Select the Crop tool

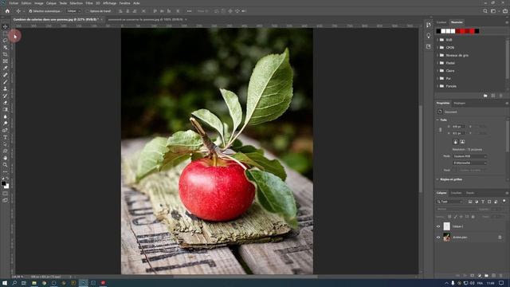coord(5,54)
